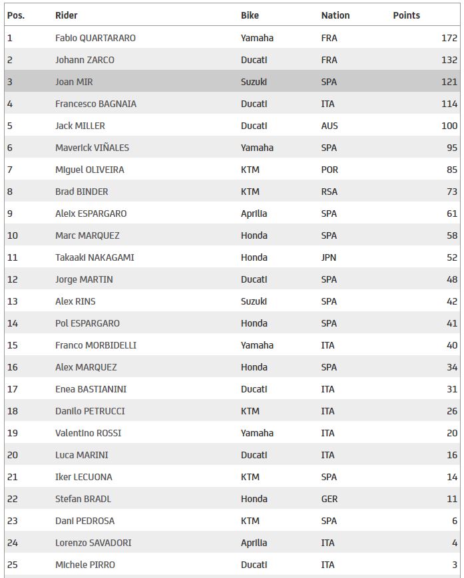This screenshot has height=578, width=464.
Task: Click the Rider column header
Action: (66, 15)
